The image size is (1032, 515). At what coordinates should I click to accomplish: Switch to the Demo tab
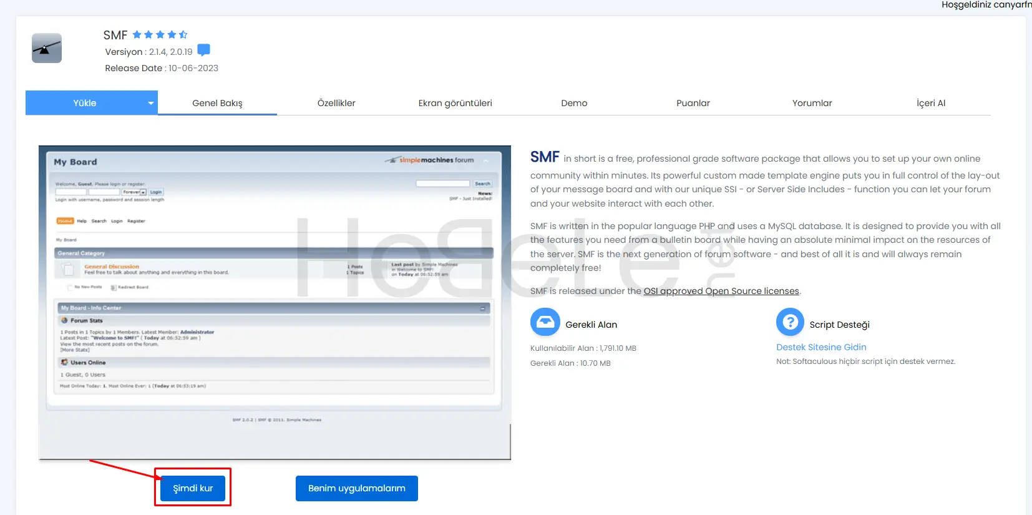574,103
